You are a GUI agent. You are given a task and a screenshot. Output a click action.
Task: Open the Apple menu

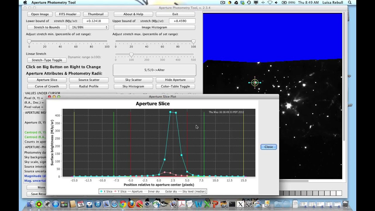(x=25, y=2)
